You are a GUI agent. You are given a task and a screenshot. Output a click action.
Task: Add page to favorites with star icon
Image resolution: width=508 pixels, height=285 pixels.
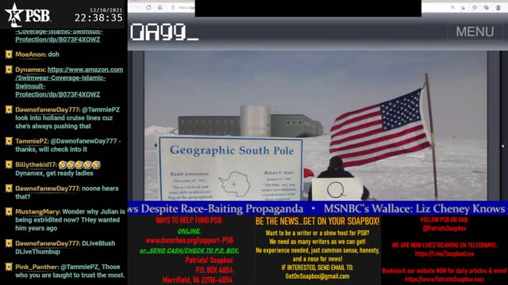coord(475,7)
